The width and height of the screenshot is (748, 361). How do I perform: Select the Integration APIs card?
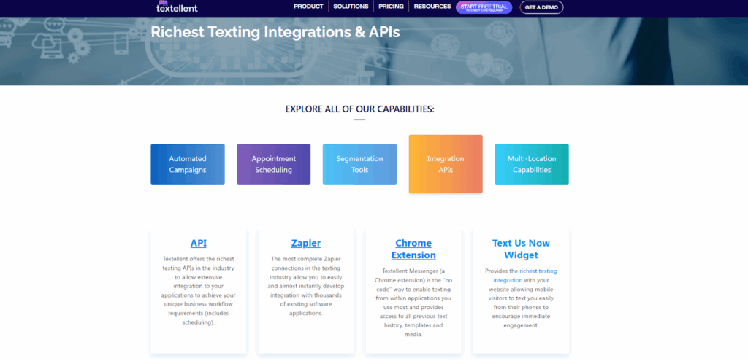(x=446, y=164)
